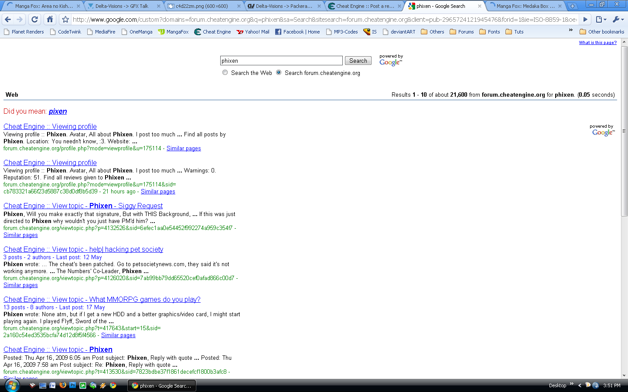
Task: Go back using the browser back arrow
Action: [x=7, y=19]
